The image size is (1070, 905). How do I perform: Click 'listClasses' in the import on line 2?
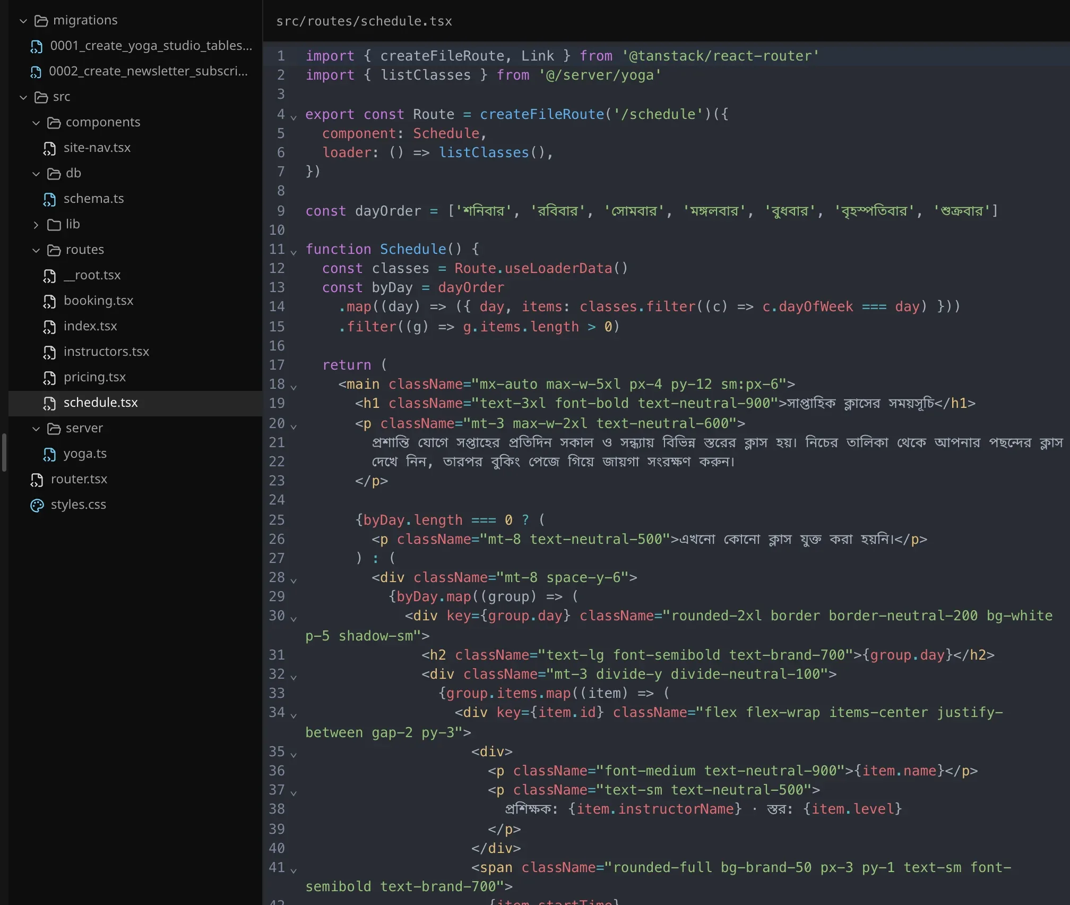pyautogui.click(x=426, y=75)
